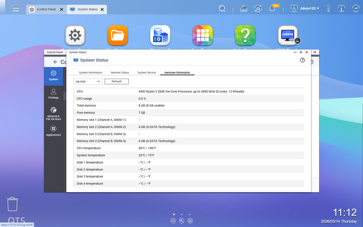The image size is (363, 227).
Task: Open System Status help question icon
Action: tap(302, 60)
